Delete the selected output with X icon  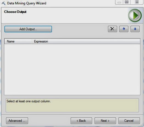[x=112, y=29]
